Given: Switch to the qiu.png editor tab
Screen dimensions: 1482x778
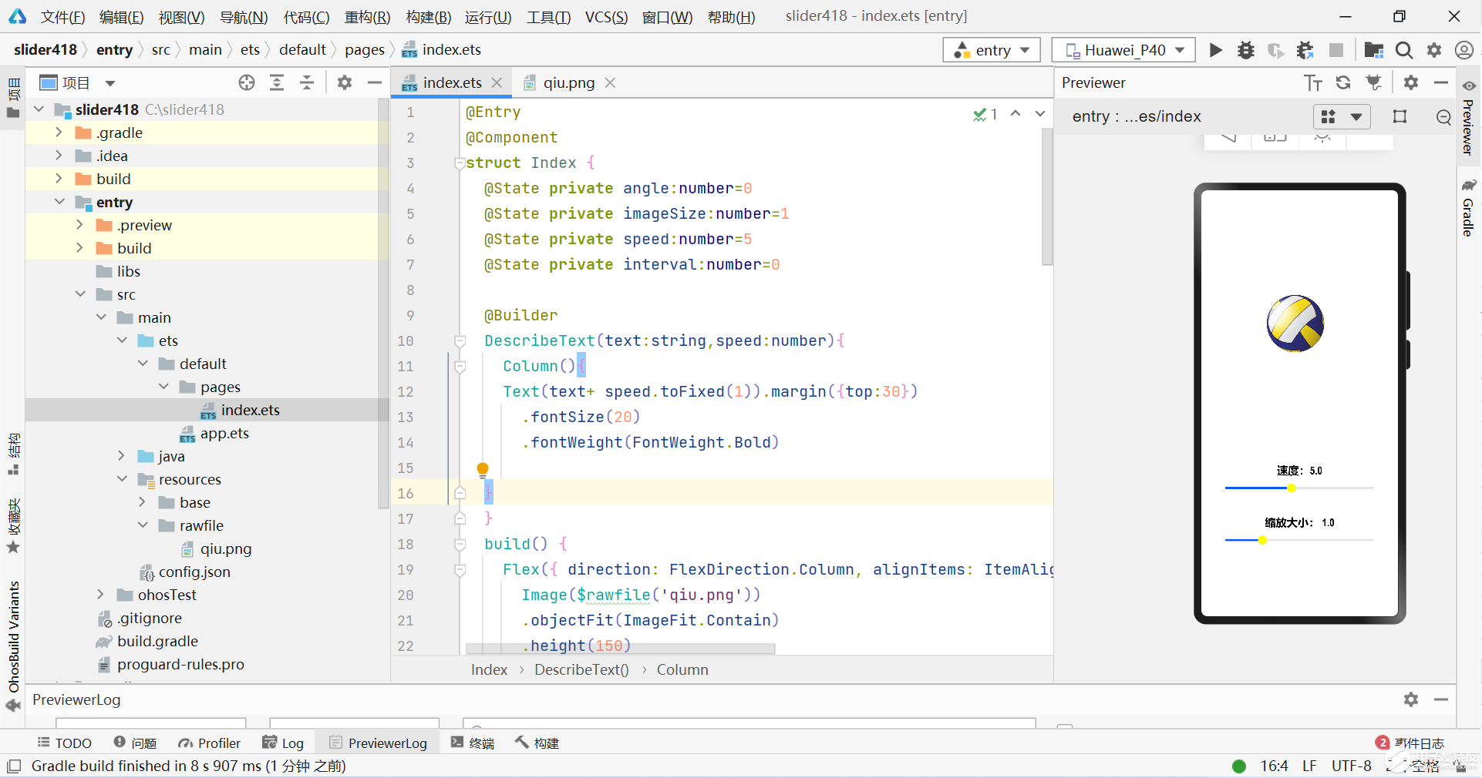Looking at the screenshot, I should 569,82.
